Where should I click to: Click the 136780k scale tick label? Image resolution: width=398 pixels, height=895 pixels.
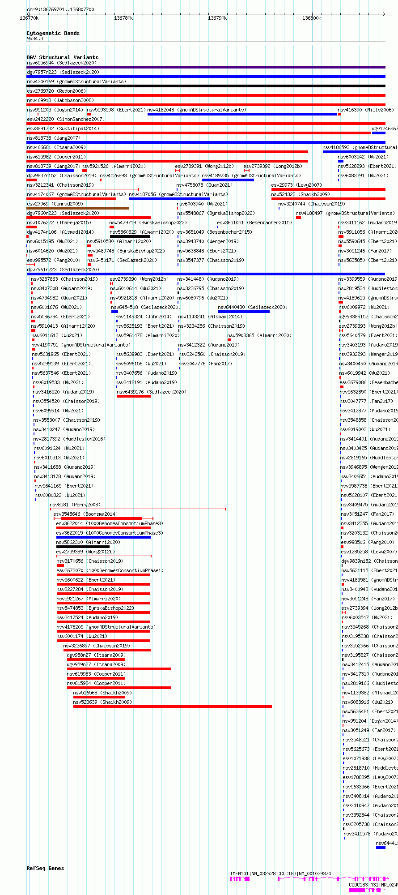[123, 18]
